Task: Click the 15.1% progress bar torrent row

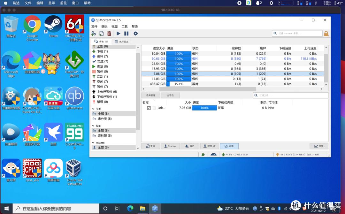Action: 179,84
